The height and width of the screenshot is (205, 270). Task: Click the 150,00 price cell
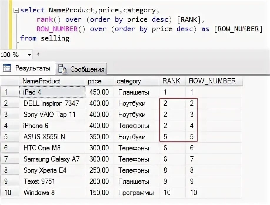tap(99, 193)
